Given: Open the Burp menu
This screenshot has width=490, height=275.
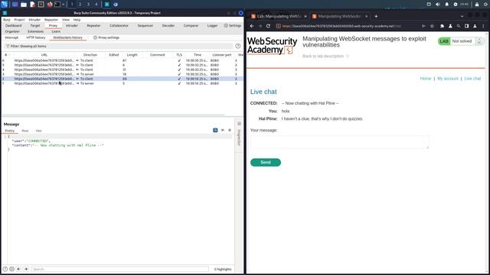Looking at the screenshot, I should (7, 20).
